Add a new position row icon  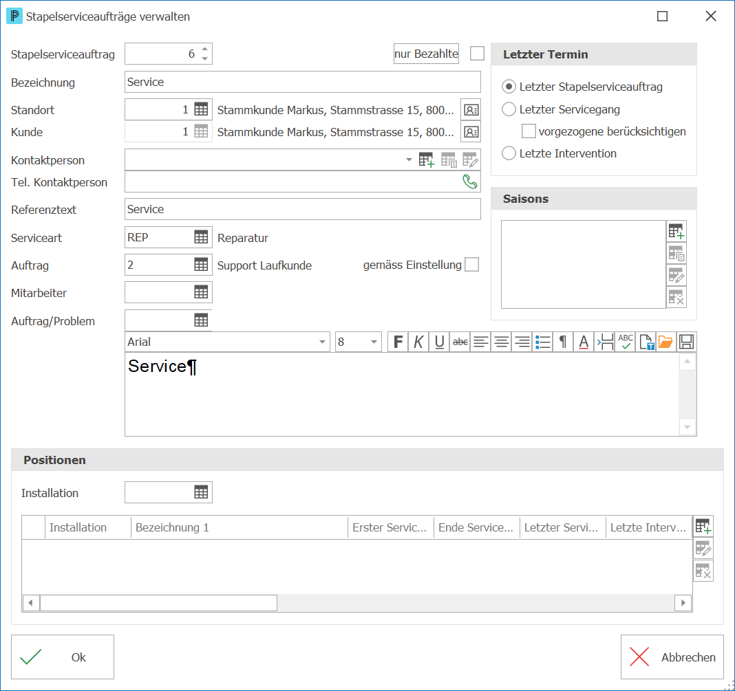click(703, 527)
